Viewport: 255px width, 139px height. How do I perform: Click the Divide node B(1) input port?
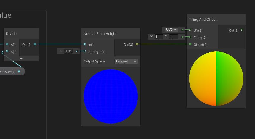(x=7, y=51)
